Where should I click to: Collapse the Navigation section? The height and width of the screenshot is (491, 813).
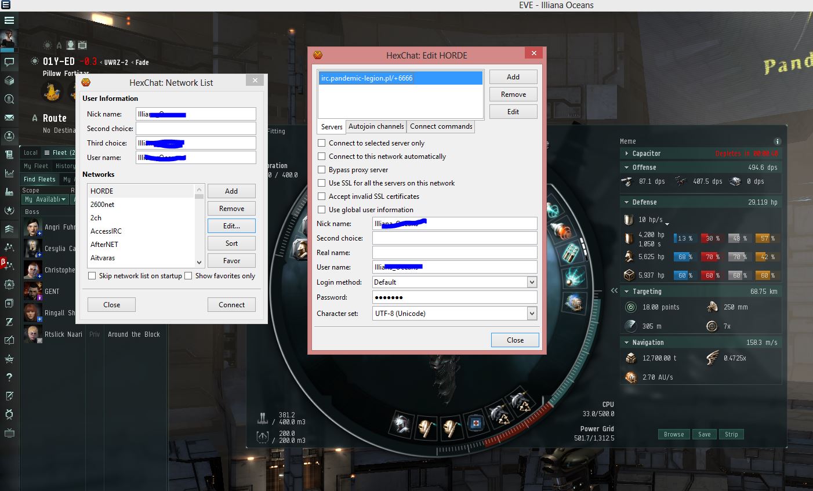[x=627, y=343]
